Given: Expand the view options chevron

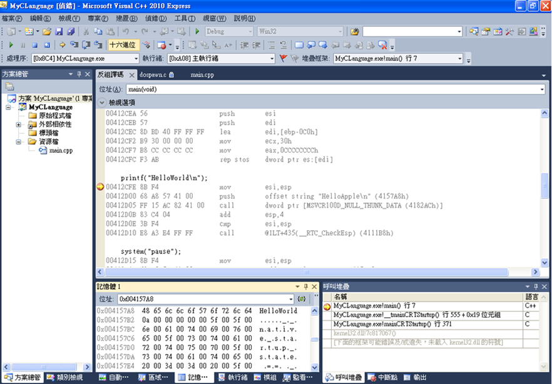Looking at the screenshot, I should (101, 103).
